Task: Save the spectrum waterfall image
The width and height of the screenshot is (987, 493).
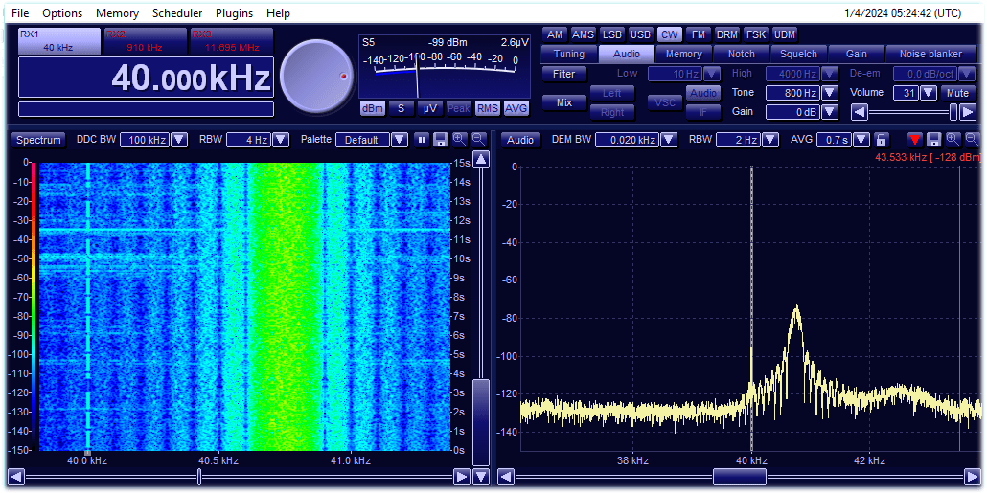Action: 441,140
